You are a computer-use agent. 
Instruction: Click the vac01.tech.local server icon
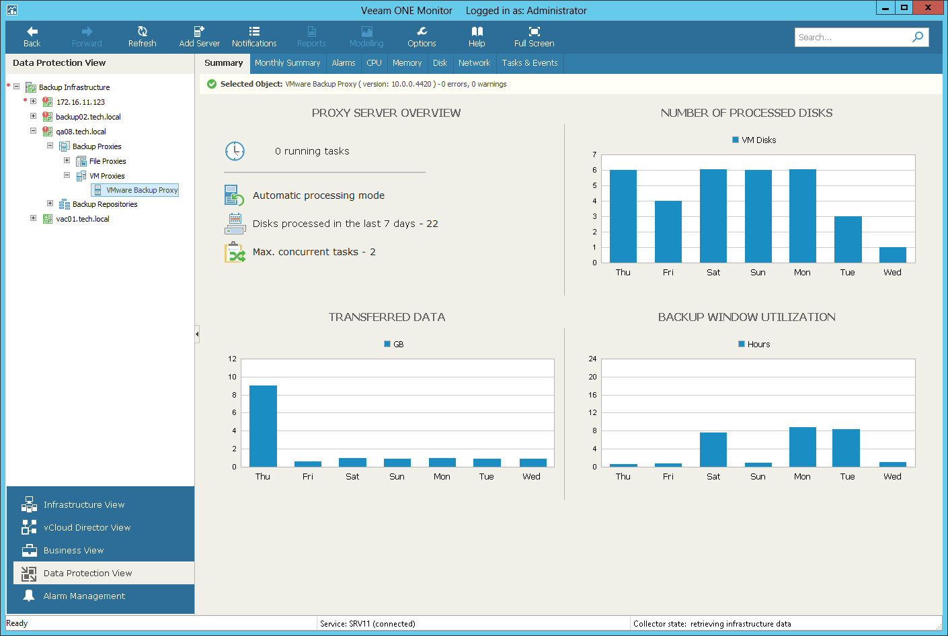(x=48, y=219)
